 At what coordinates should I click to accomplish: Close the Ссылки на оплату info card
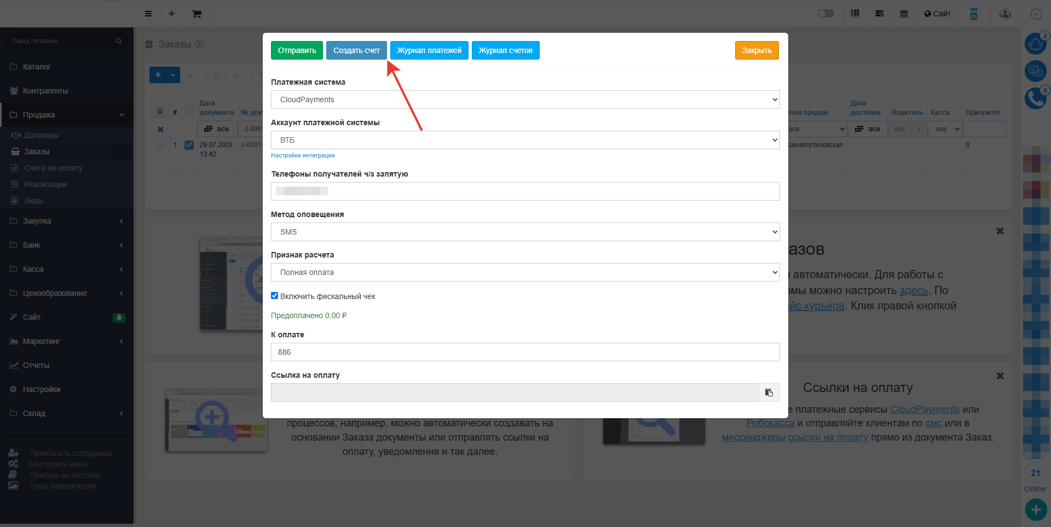coord(1000,376)
